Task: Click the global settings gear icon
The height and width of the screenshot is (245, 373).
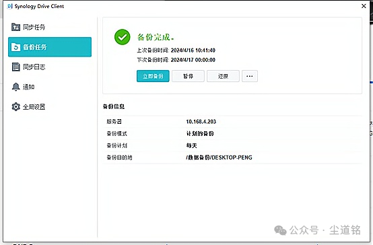Action: click(x=15, y=106)
